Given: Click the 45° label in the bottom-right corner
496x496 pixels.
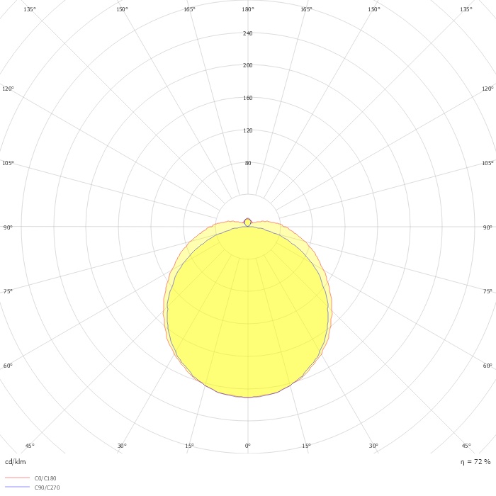Looking at the screenshot, I should pyautogui.click(x=466, y=446).
